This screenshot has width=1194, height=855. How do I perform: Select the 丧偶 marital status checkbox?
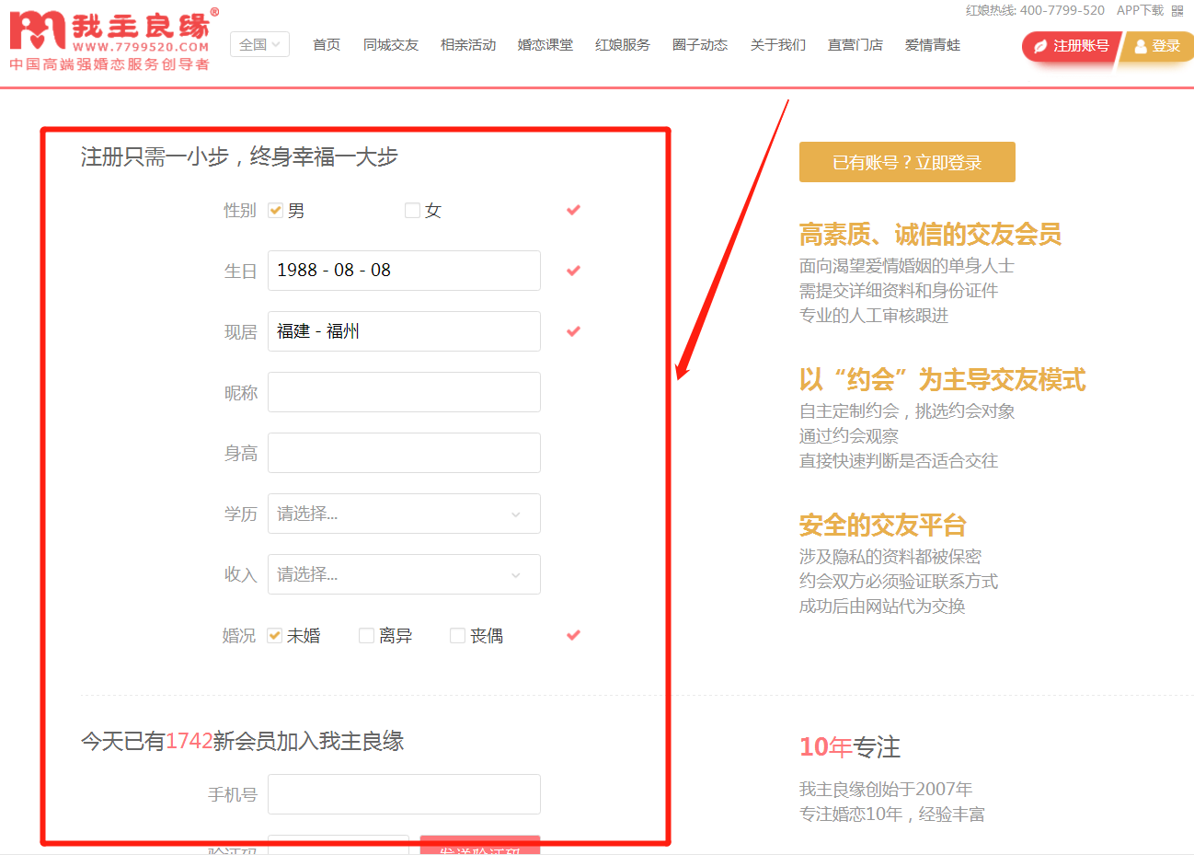457,635
